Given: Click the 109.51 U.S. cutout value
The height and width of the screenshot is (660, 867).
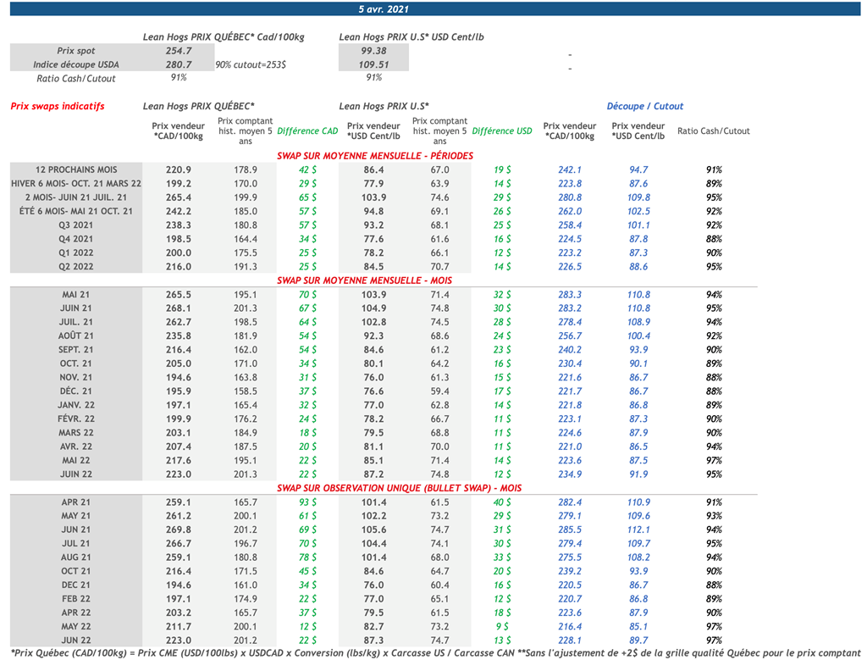Looking at the screenshot, I should point(373,64).
